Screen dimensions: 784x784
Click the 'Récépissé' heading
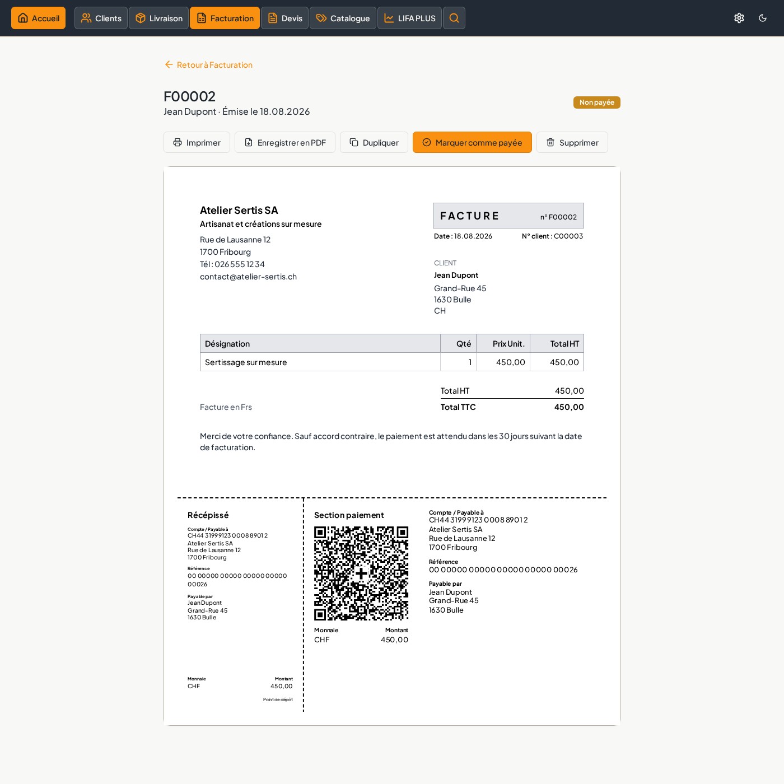208,515
